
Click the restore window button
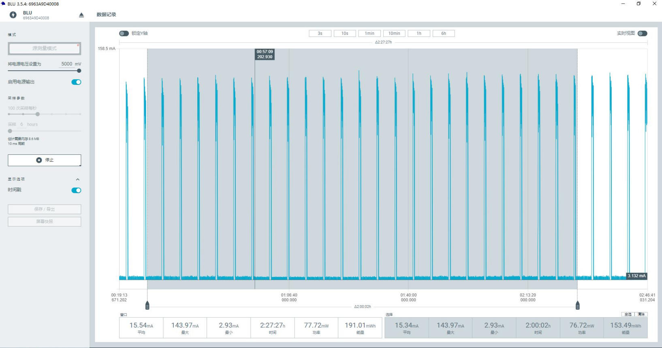(639, 4)
